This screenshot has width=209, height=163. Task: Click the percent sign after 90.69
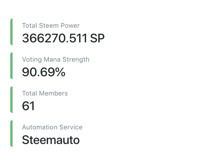60,72
